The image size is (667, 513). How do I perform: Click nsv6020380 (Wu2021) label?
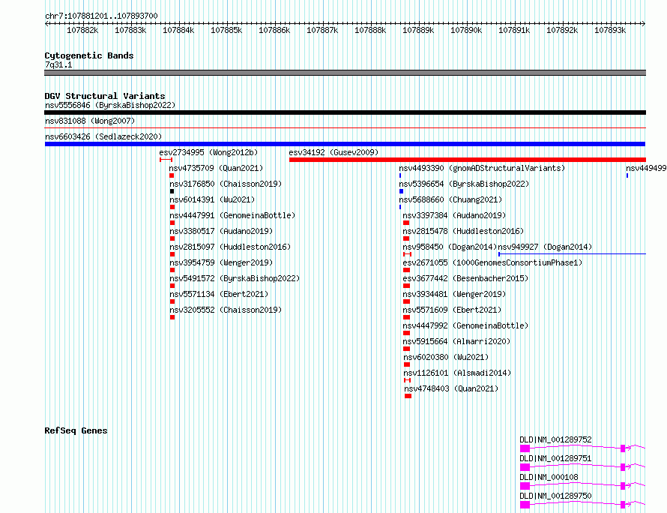(x=446, y=357)
